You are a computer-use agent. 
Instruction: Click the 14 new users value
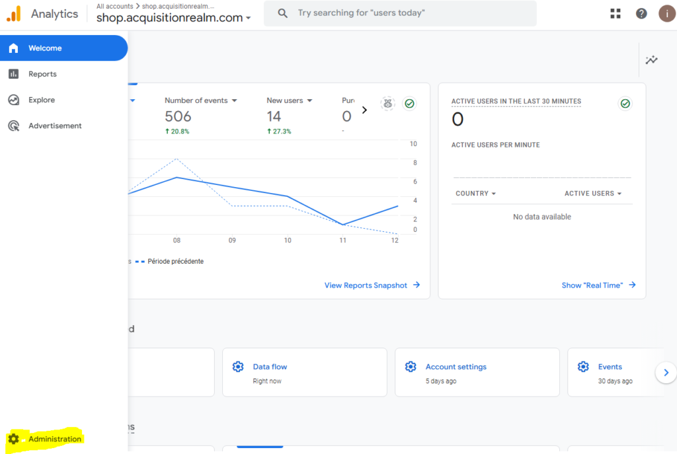[274, 116]
